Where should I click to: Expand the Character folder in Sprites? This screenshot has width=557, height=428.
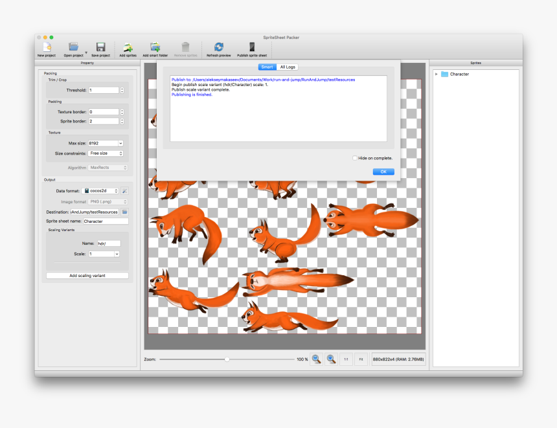(437, 74)
